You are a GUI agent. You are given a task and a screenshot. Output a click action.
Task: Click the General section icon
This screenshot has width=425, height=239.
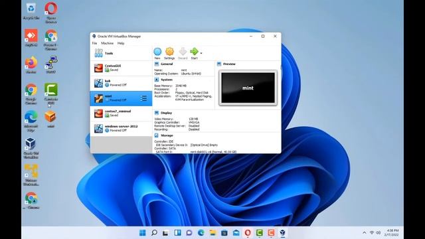point(157,64)
